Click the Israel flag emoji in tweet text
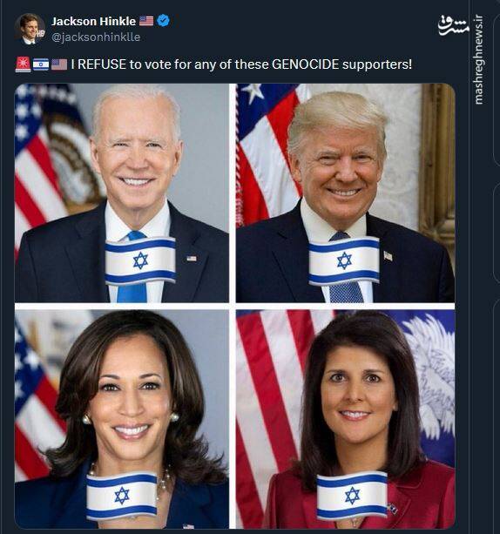500x534 pixels. 41,64
